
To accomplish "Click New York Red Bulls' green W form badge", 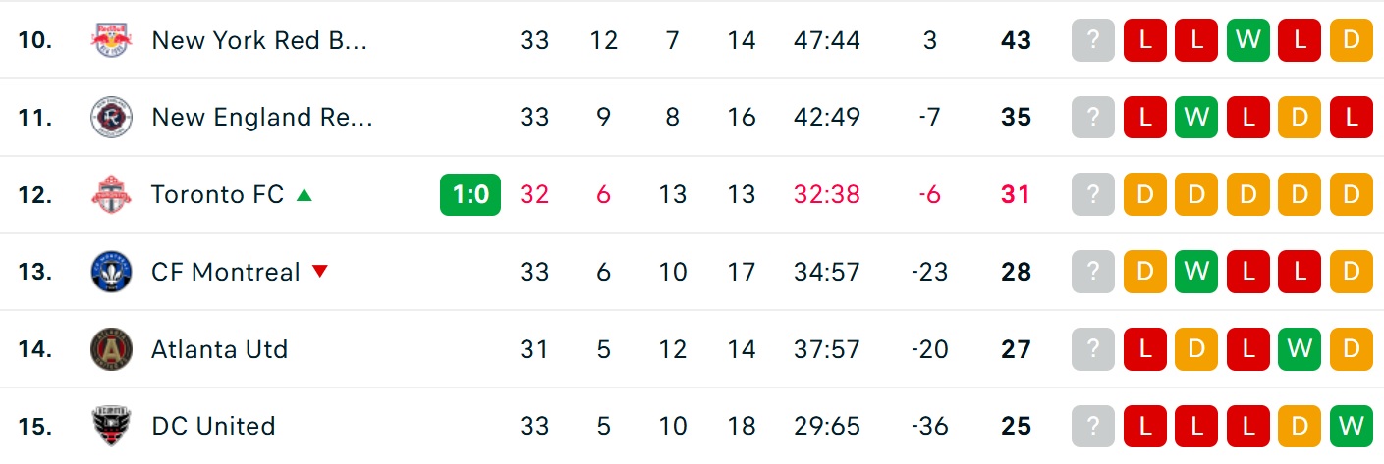I will [x=1247, y=40].
